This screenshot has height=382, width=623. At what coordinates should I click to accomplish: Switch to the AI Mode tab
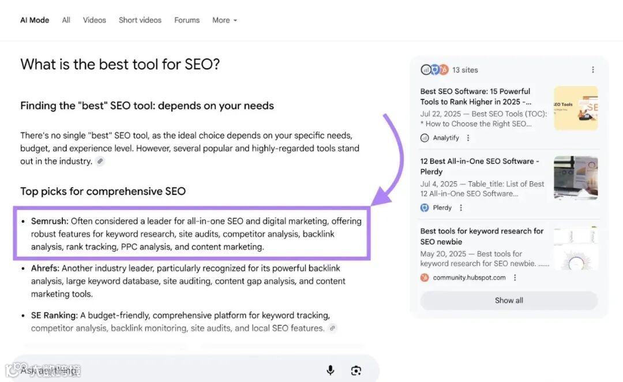tap(35, 20)
